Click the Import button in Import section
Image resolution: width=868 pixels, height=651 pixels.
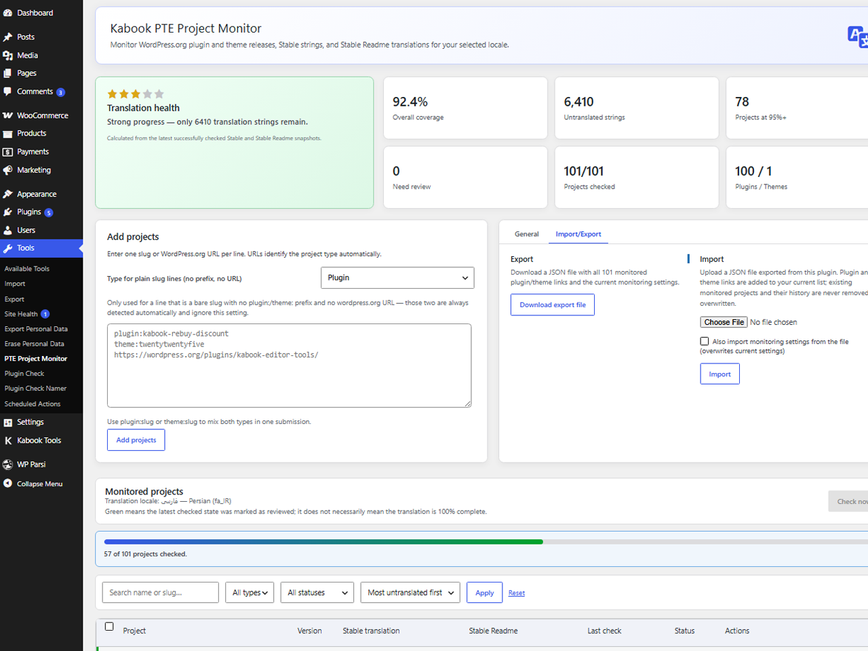720,374
